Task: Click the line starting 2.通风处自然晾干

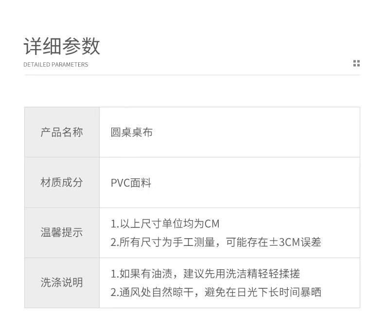Action: tap(216, 292)
